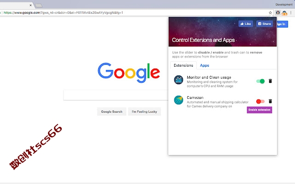Click the Facebook Share button
This screenshot has height=184, width=295.
pos(264,23)
